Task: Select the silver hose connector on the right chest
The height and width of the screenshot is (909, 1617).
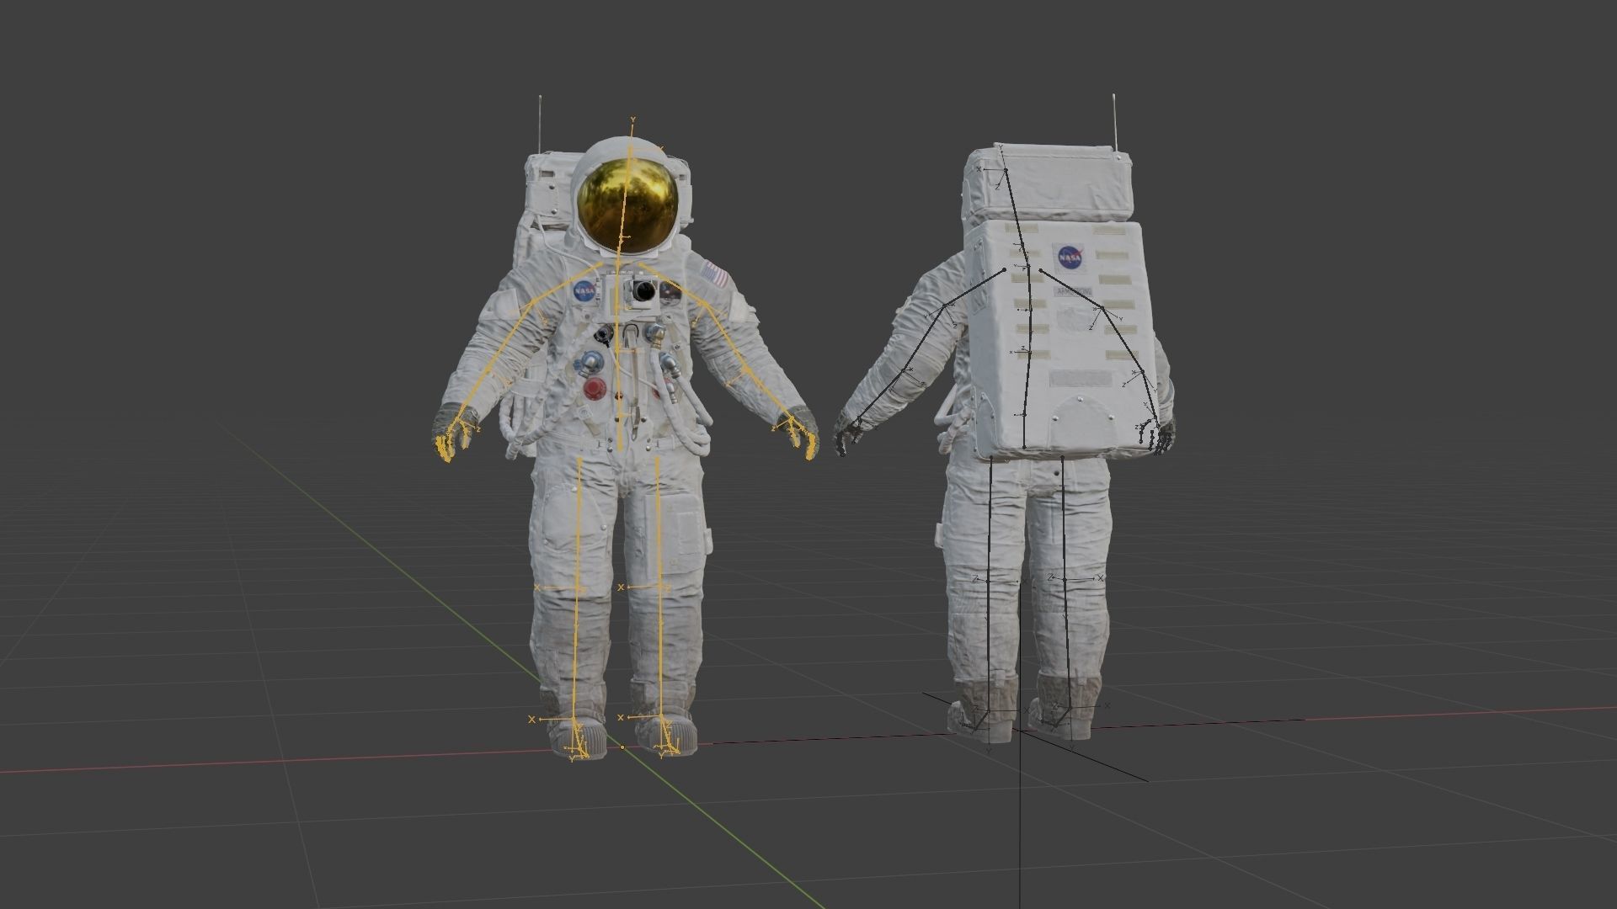Action: pos(669,362)
